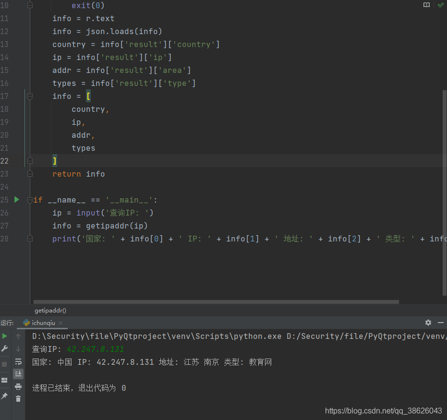Click input('查询IP: ') call on line 26
This screenshot has width=447, height=420.
[x=115, y=213]
